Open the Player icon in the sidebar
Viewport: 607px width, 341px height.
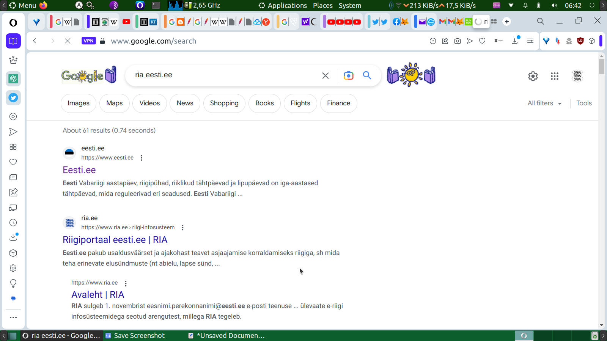point(13,117)
